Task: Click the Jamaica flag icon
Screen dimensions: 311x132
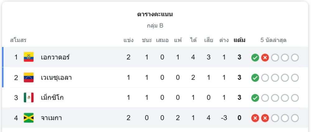Action: tap(29, 118)
